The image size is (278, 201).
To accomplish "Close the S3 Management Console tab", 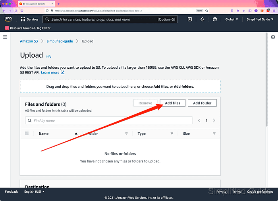I will click(52, 4).
